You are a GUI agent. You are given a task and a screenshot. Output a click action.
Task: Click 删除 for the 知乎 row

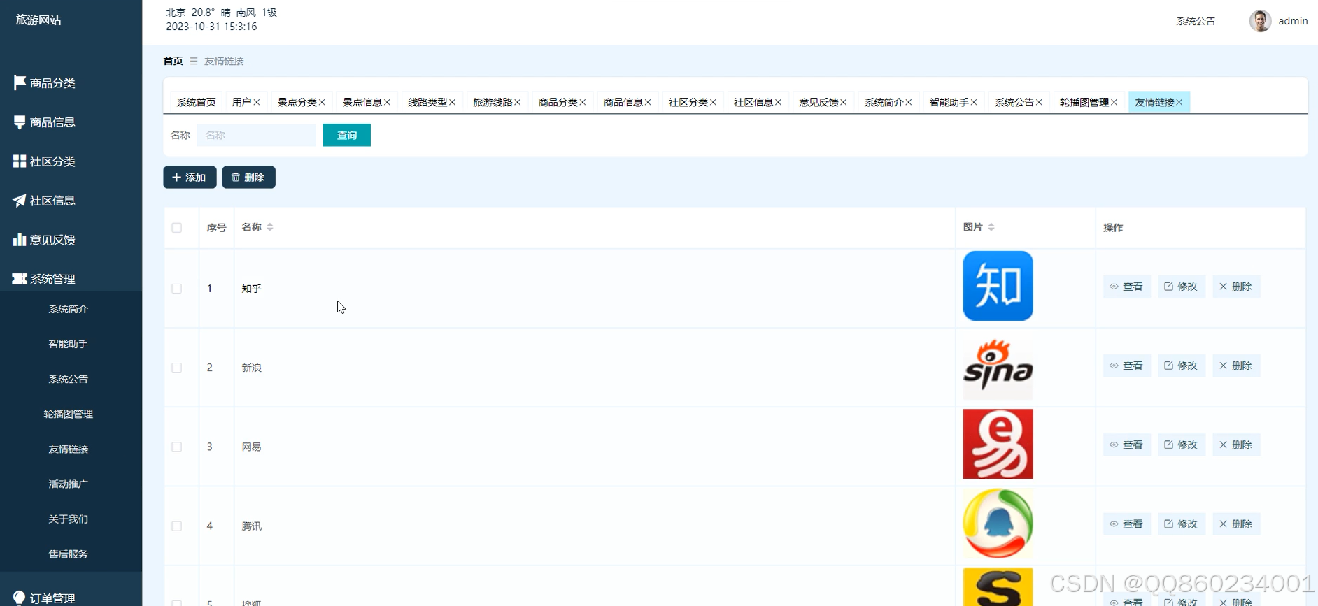[1236, 287]
